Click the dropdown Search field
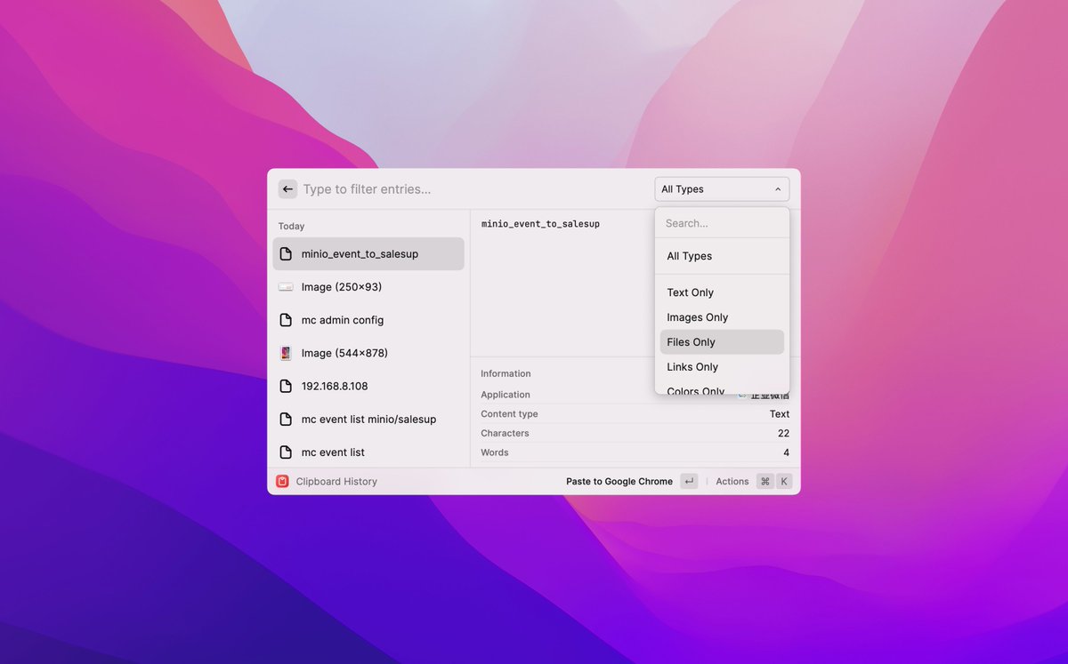Viewport: 1068px width, 664px height. (722, 223)
